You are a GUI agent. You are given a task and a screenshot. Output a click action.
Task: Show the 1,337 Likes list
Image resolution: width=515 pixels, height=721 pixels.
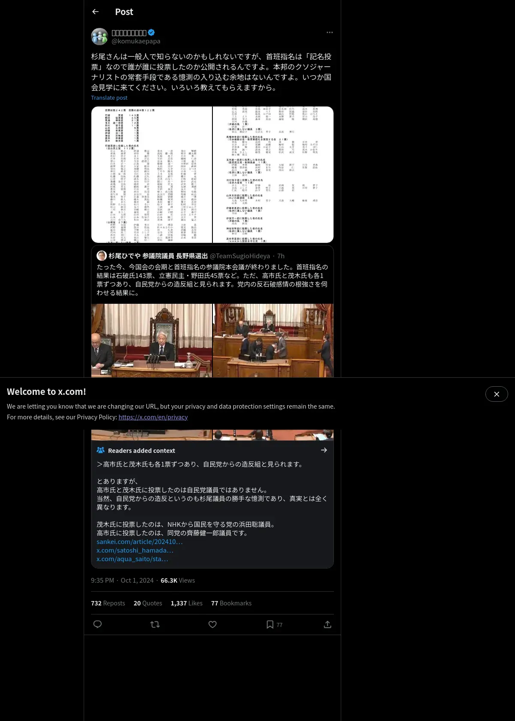coord(187,603)
